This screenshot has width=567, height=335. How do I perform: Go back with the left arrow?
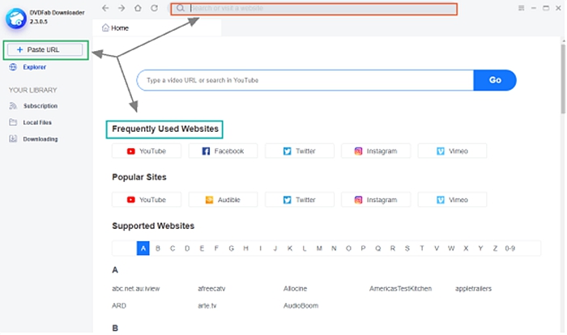[105, 8]
